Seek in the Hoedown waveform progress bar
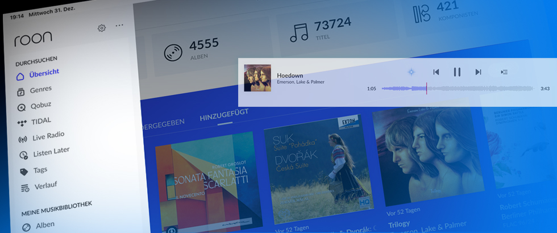The width and height of the screenshot is (557, 233). pos(458,89)
